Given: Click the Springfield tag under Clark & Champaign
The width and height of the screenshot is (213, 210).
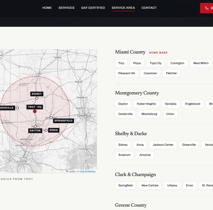Looking at the screenshot, I should coord(125,186).
